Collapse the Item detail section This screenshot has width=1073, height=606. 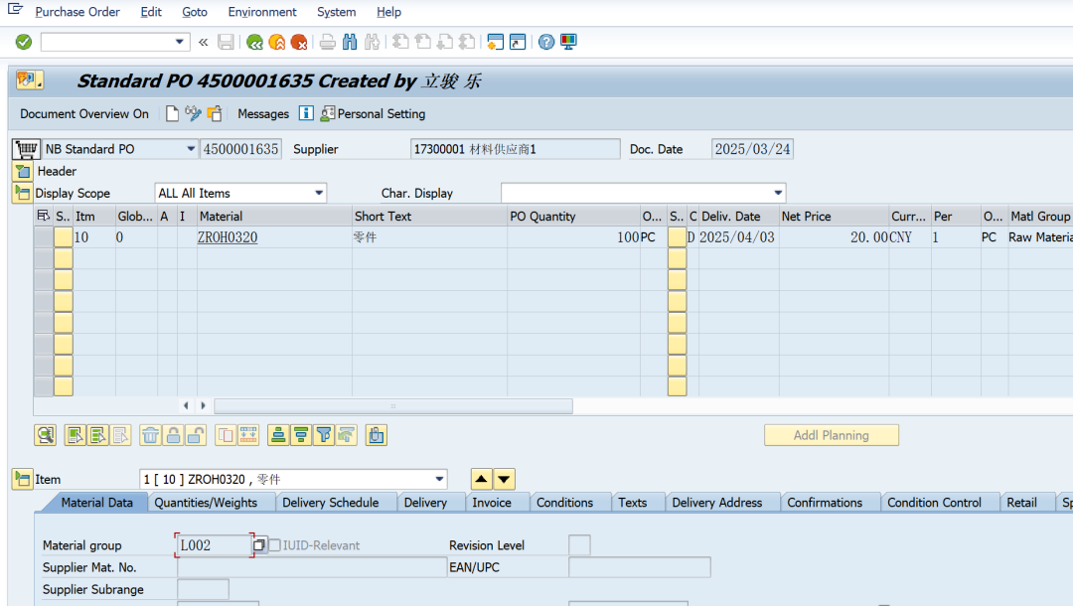pos(22,480)
